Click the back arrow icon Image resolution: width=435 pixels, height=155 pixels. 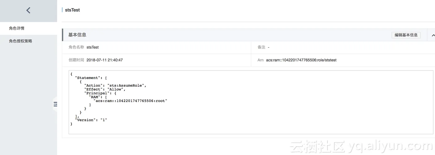click(28, 11)
